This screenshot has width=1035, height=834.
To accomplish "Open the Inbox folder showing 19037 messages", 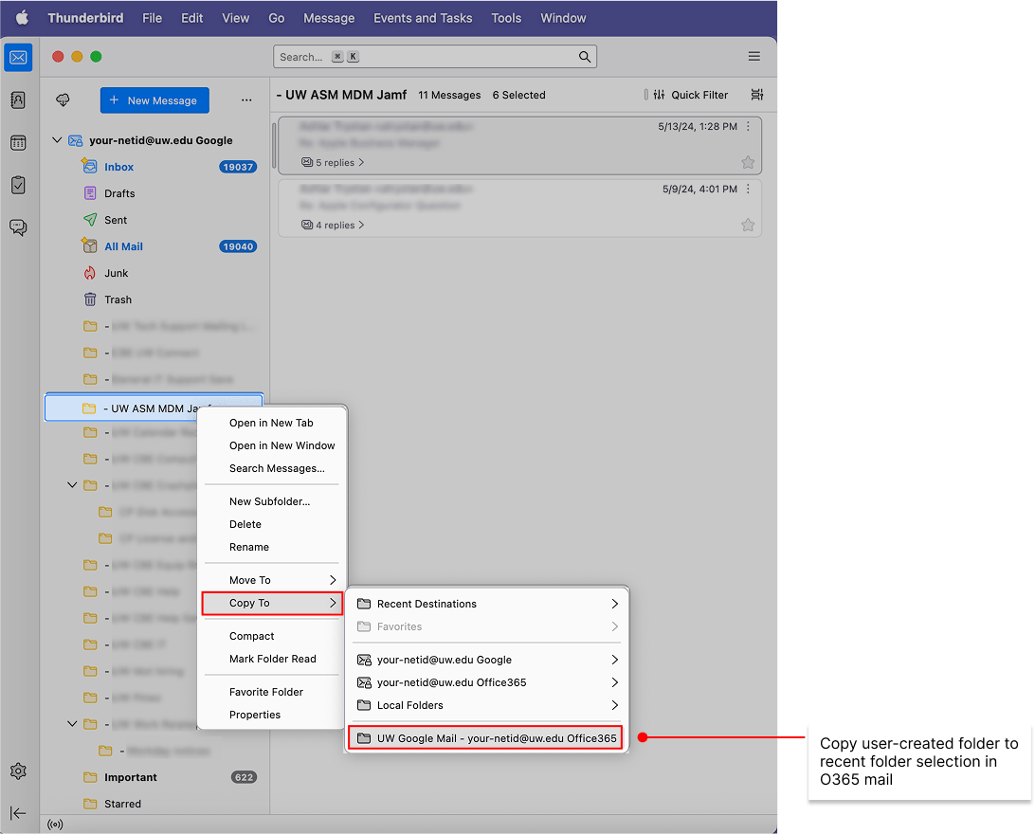I will 118,166.
